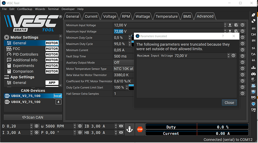The height and width of the screenshot is (143, 258).
Task: Open help for Minimum Input Voltage
Action: 242,25
